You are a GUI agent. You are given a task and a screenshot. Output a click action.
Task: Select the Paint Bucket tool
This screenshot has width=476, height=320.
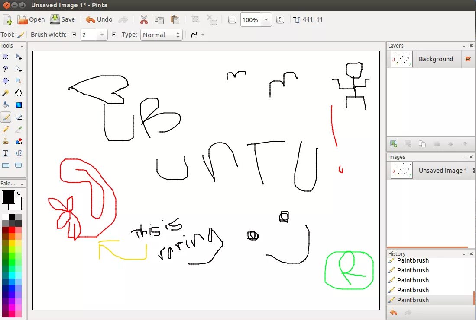coord(6,105)
